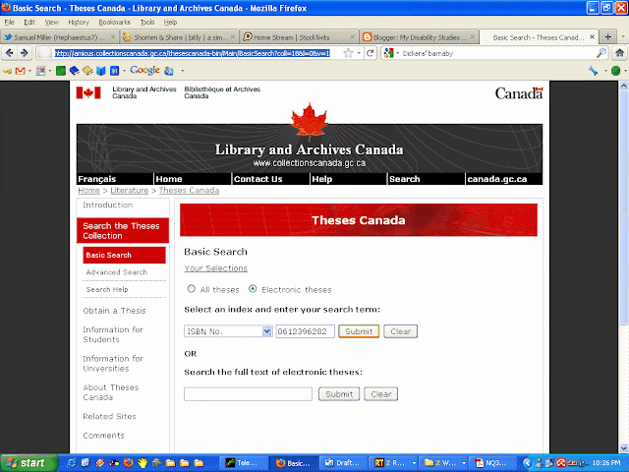Click the URL address bar

[x=192, y=53]
